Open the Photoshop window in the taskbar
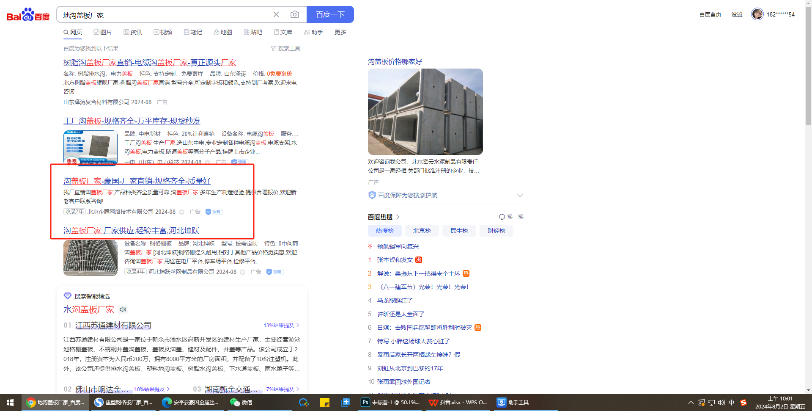812x411 pixels. coord(391,403)
